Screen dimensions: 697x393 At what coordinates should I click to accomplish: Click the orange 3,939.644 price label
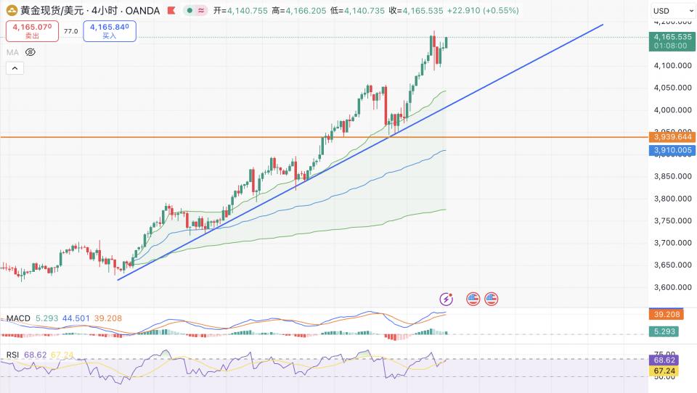pos(673,137)
